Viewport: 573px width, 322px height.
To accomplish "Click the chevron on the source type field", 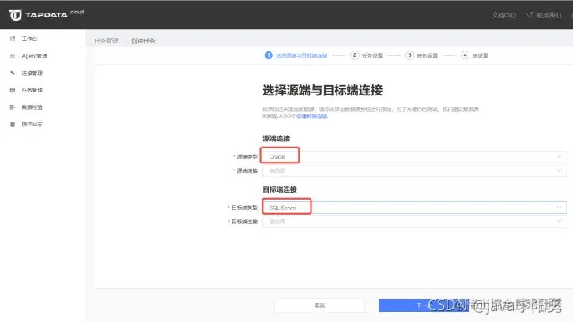I will (559, 156).
